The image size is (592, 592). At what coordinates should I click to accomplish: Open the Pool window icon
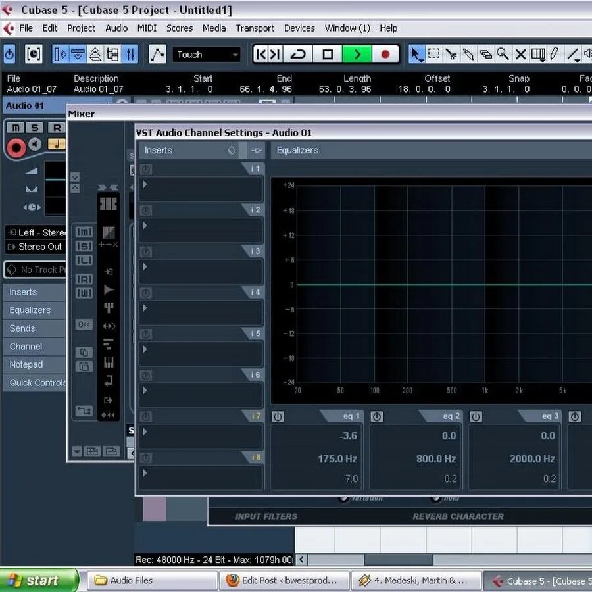coord(112,55)
